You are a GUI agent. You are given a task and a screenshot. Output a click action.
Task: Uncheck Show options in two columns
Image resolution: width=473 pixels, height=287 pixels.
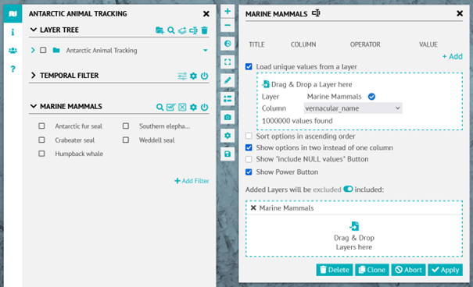click(249, 147)
